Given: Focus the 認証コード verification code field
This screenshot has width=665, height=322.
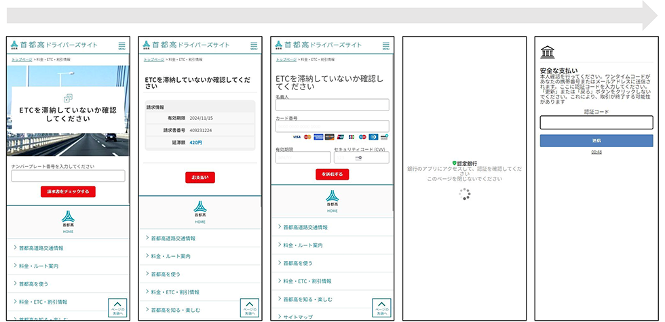Looking at the screenshot, I should [596, 123].
